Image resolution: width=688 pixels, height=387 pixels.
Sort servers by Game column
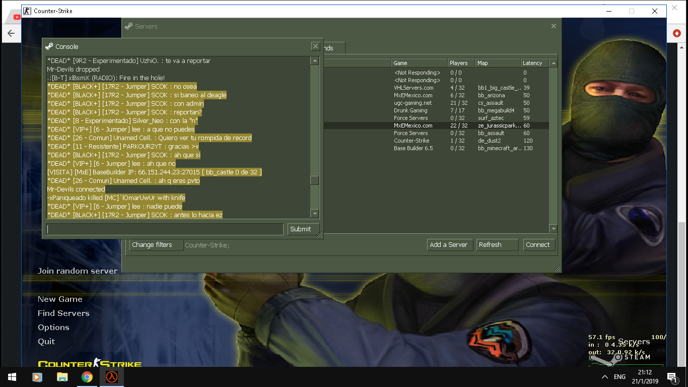click(x=420, y=63)
